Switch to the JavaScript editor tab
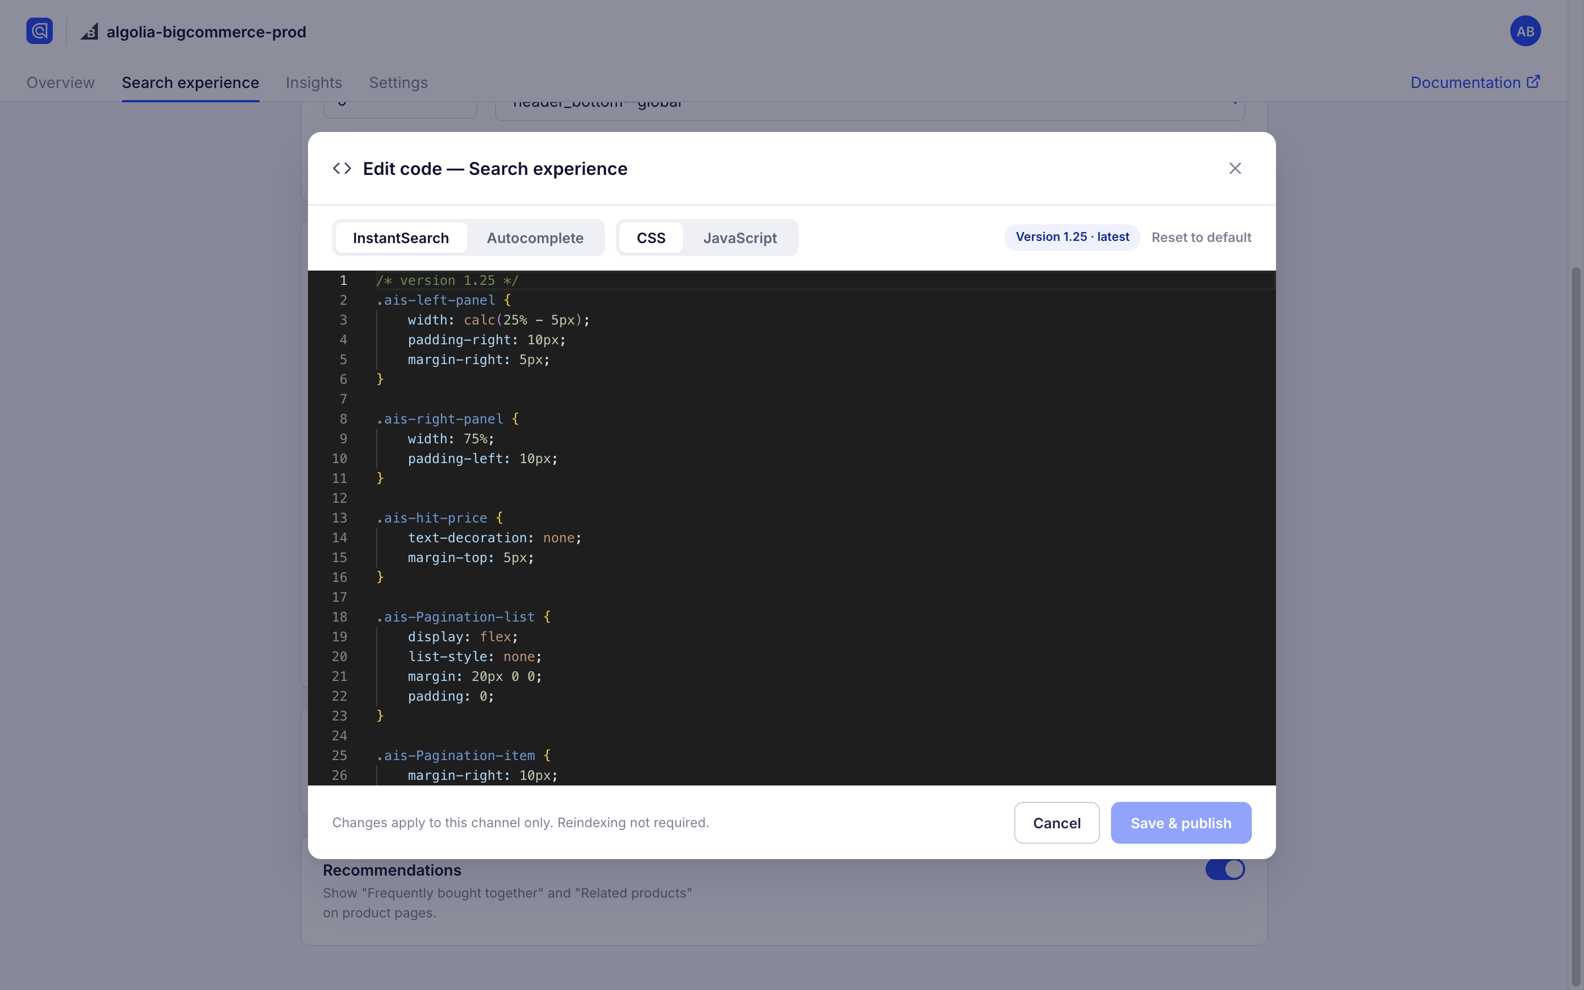This screenshot has width=1584, height=990. tap(740, 238)
